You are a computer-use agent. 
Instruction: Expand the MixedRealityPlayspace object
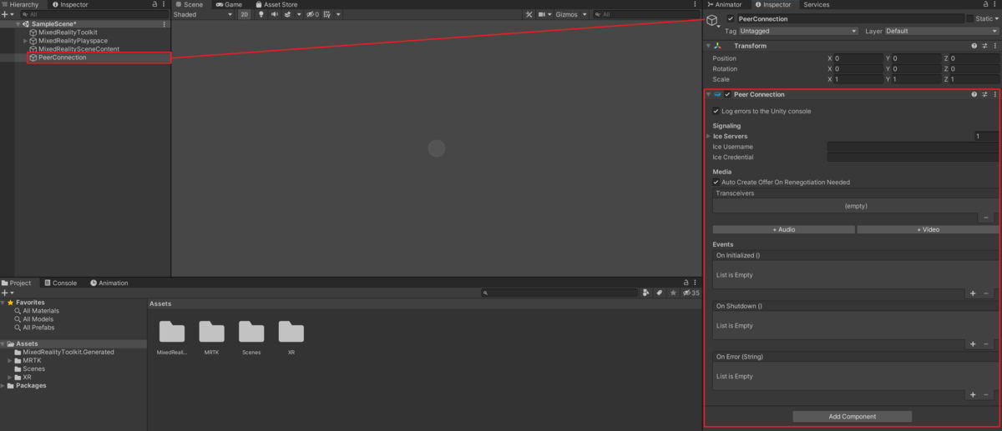coord(25,41)
